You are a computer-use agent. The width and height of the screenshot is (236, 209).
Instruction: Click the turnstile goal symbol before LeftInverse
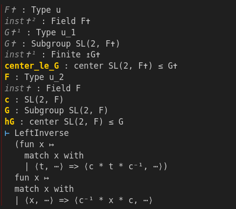[7, 133]
